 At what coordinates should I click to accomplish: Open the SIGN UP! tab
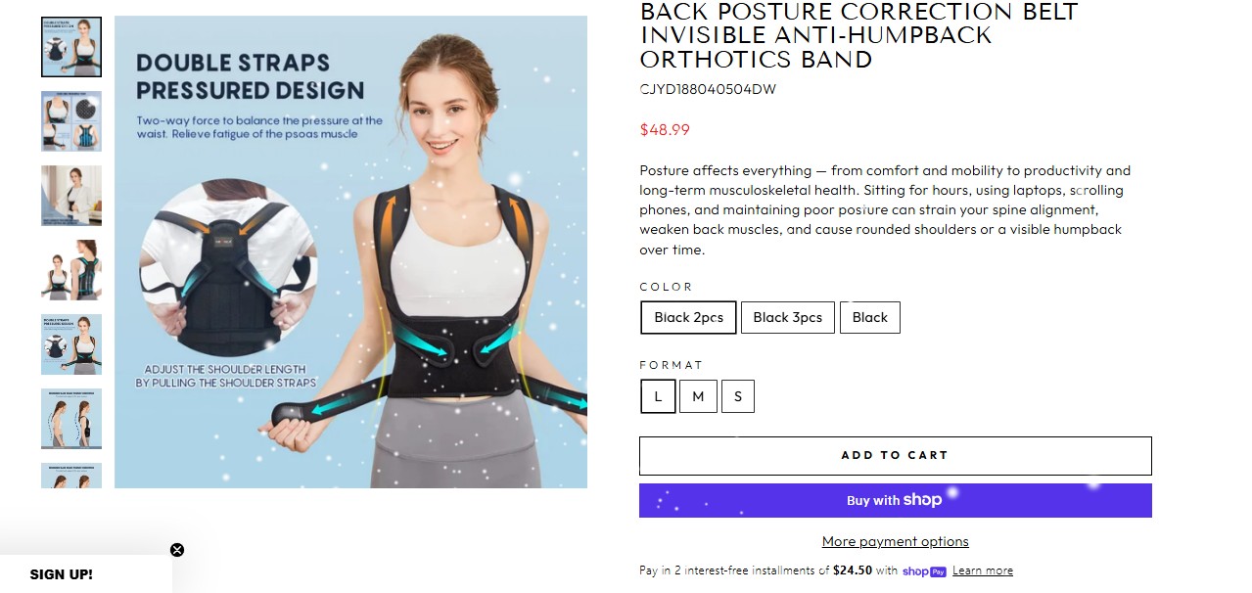coord(62,574)
